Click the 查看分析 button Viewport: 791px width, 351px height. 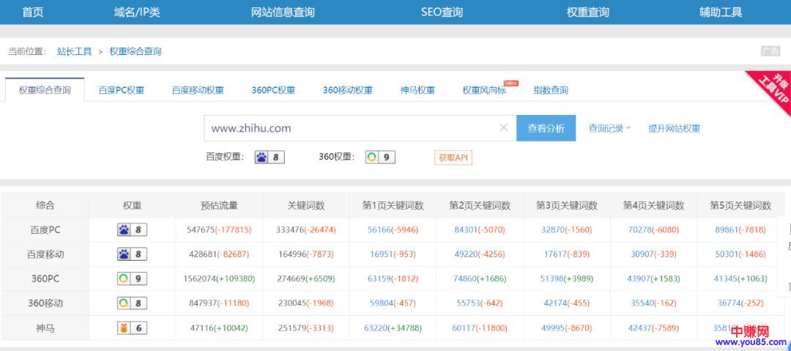[546, 128]
